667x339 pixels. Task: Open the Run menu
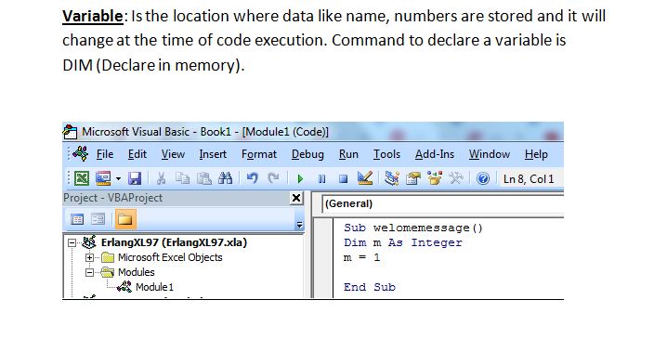click(x=348, y=154)
